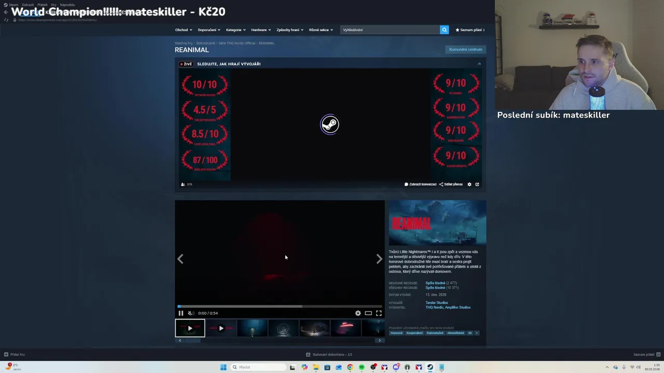Click Sdílet přenos share button
The image size is (664, 373).
point(451,184)
